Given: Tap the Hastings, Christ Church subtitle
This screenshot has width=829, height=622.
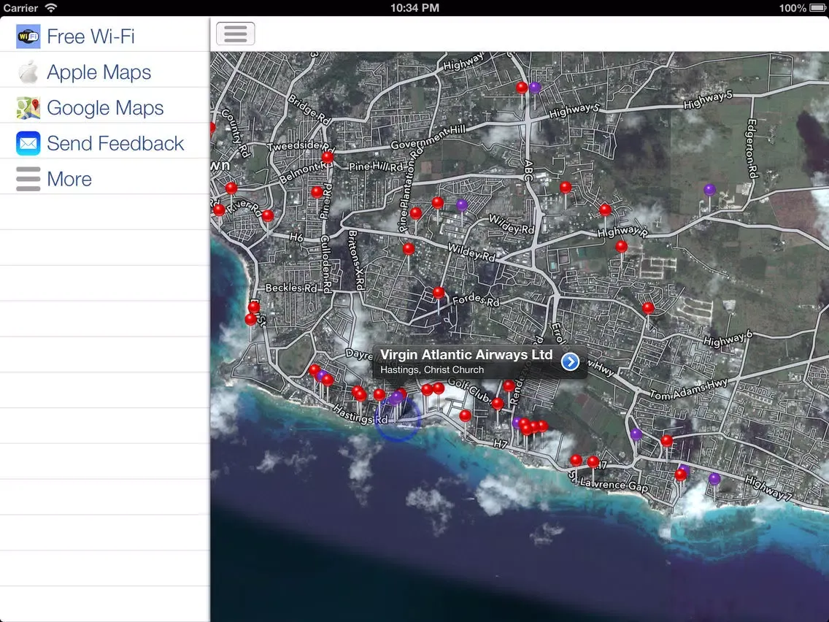Looking at the screenshot, I should coord(432,369).
